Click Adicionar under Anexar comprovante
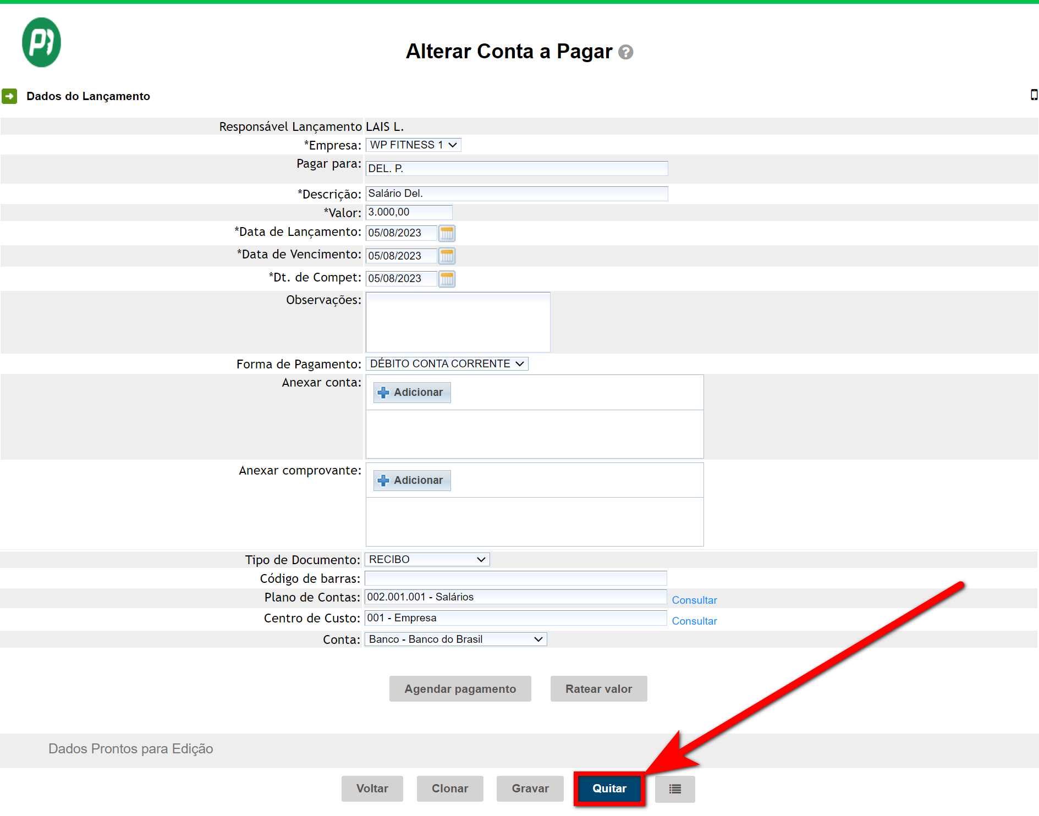 point(412,481)
